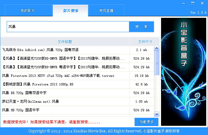The height and width of the screenshot is (135, 208).
Task: Select the 风暴.HD.720p.国语中字 result
Action: (x=65, y=110)
